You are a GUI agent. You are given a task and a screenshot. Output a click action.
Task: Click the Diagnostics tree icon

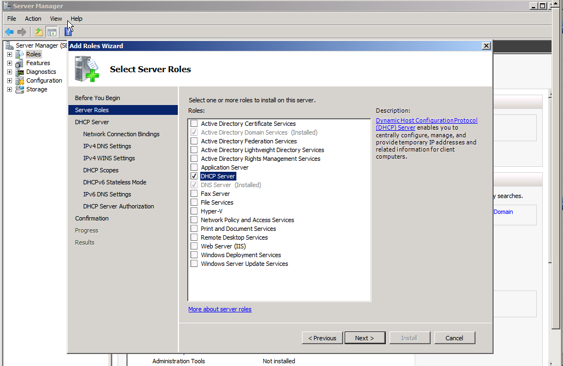[20, 72]
